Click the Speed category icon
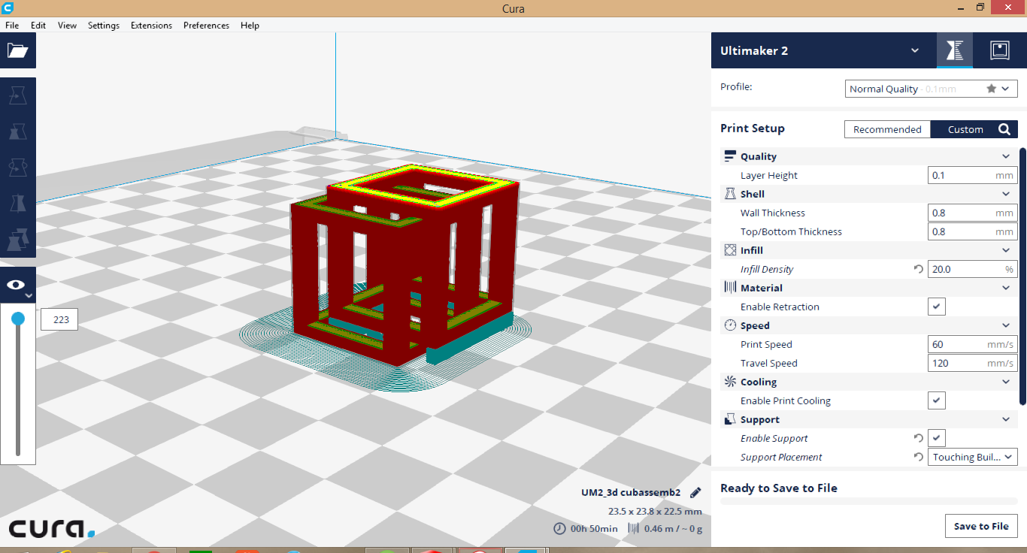This screenshot has height=553, width=1027. (x=729, y=325)
